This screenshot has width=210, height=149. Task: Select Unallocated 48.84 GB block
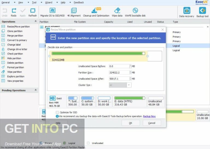[156, 101]
